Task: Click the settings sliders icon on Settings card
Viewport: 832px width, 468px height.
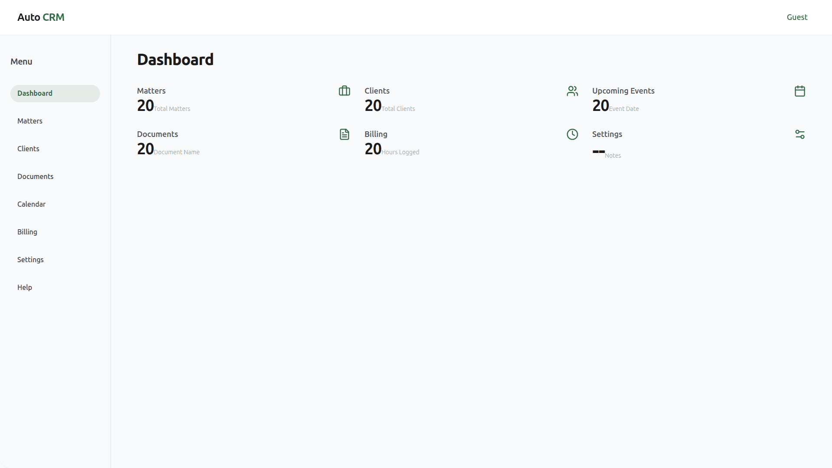Action: (800, 134)
